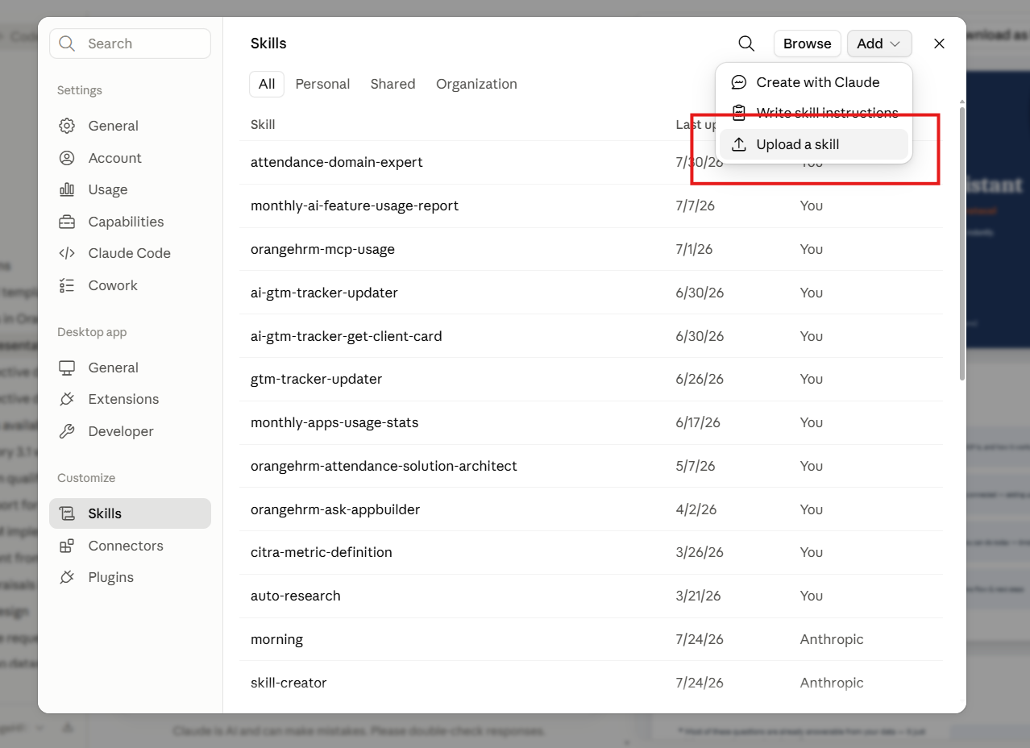The height and width of the screenshot is (748, 1030).
Task: Click the 3/21/26 date cell
Action: 698,596
